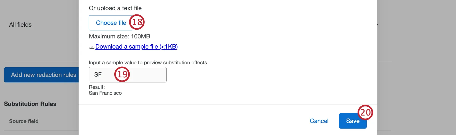Open the Download a sample file link

click(136, 47)
